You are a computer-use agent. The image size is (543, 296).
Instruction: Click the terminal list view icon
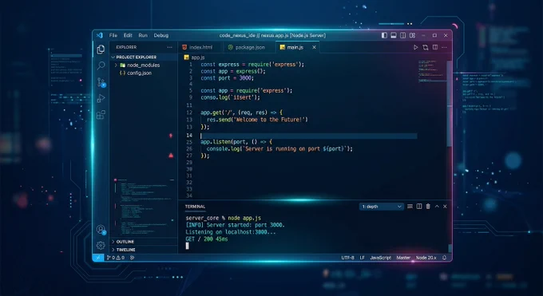click(x=410, y=207)
